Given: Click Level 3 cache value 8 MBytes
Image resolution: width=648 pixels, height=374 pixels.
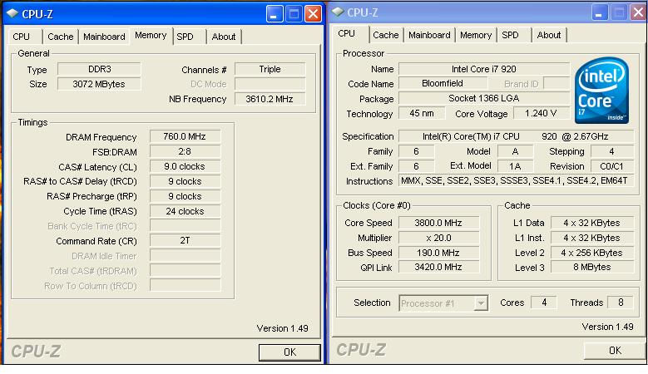Looking at the screenshot, I should 591,267.
